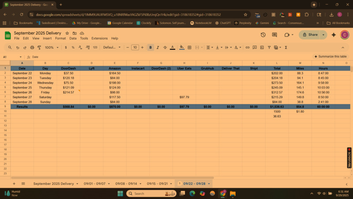Viewport: 353px width, 199px height.
Task: Click the Undo icon in toolbar
Action: [x=18, y=47]
